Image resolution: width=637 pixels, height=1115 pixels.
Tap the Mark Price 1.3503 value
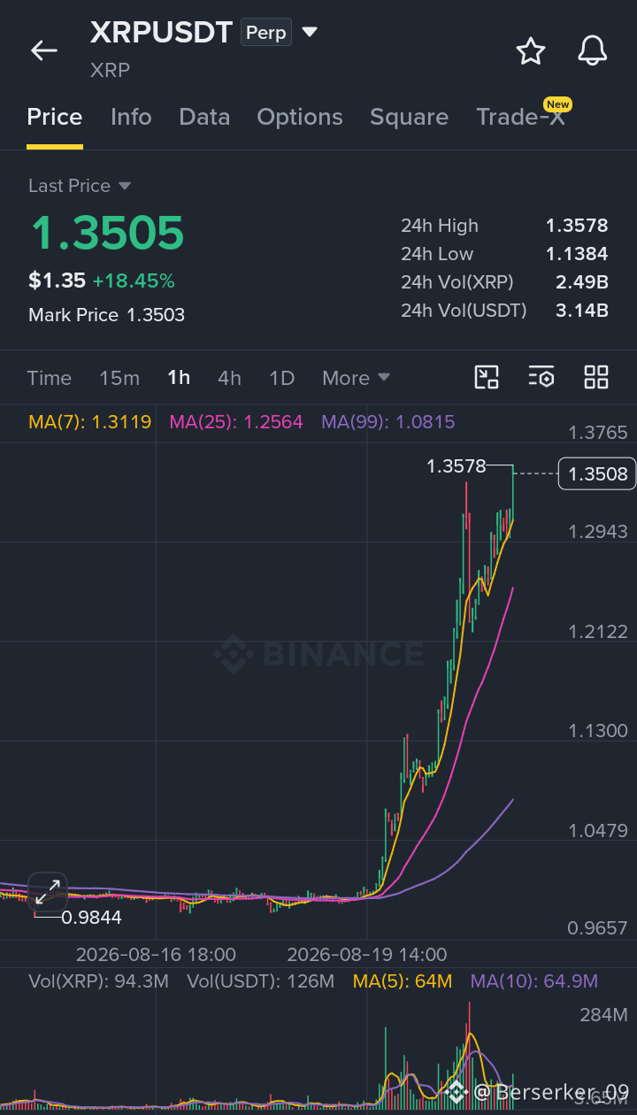click(x=156, y=315)
